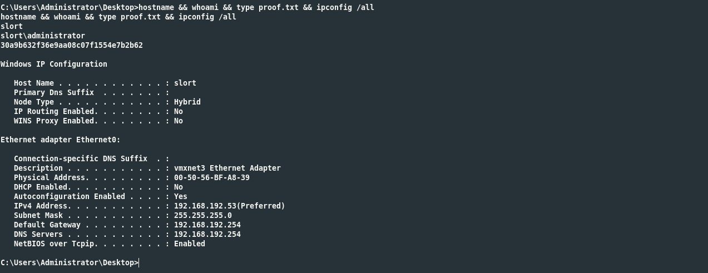Click the command prompt cursor on the last line
Screen dimensions: 708x273
(139, 262)
